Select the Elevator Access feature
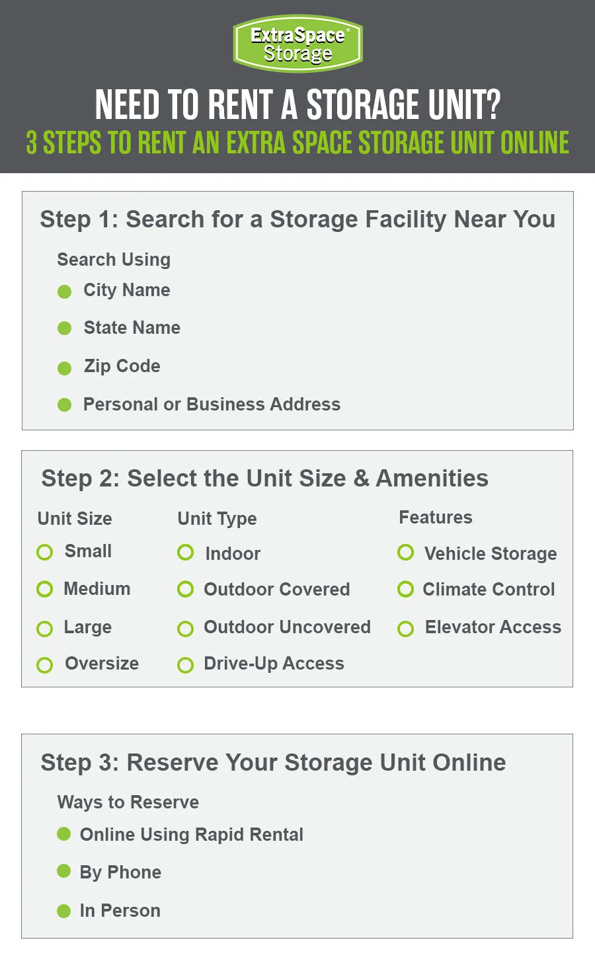The image size is (595, 967). pyautogui.click(x=406, y=628)
